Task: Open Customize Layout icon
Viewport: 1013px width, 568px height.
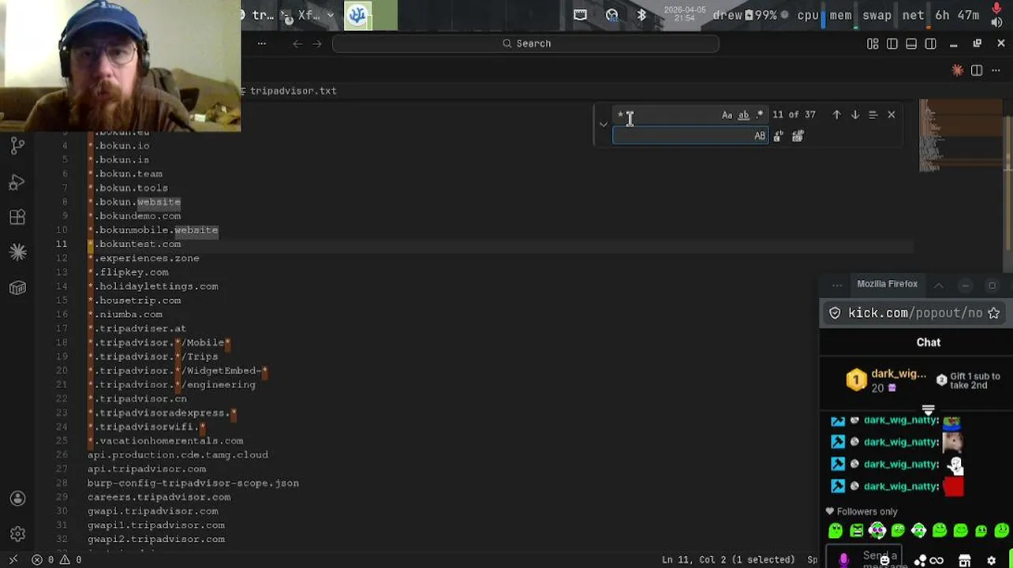Action: tap(873, 43)
